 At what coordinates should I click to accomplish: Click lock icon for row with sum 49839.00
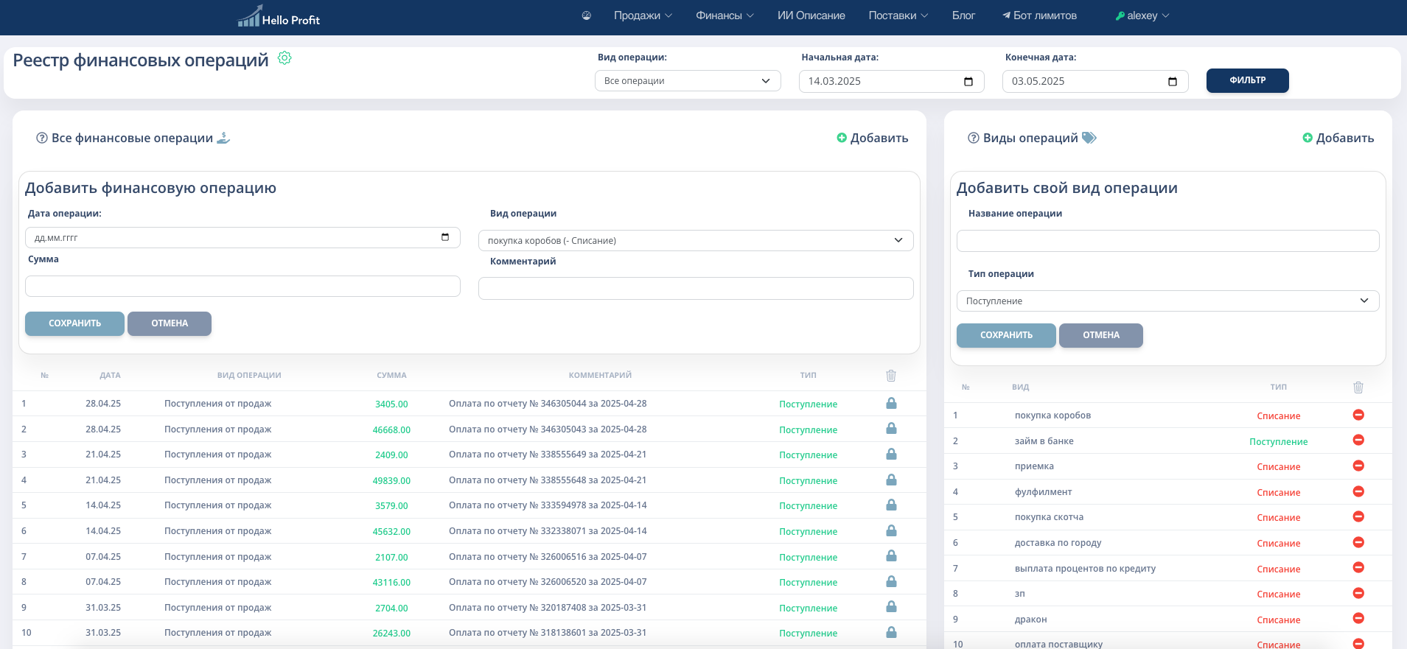891,480
